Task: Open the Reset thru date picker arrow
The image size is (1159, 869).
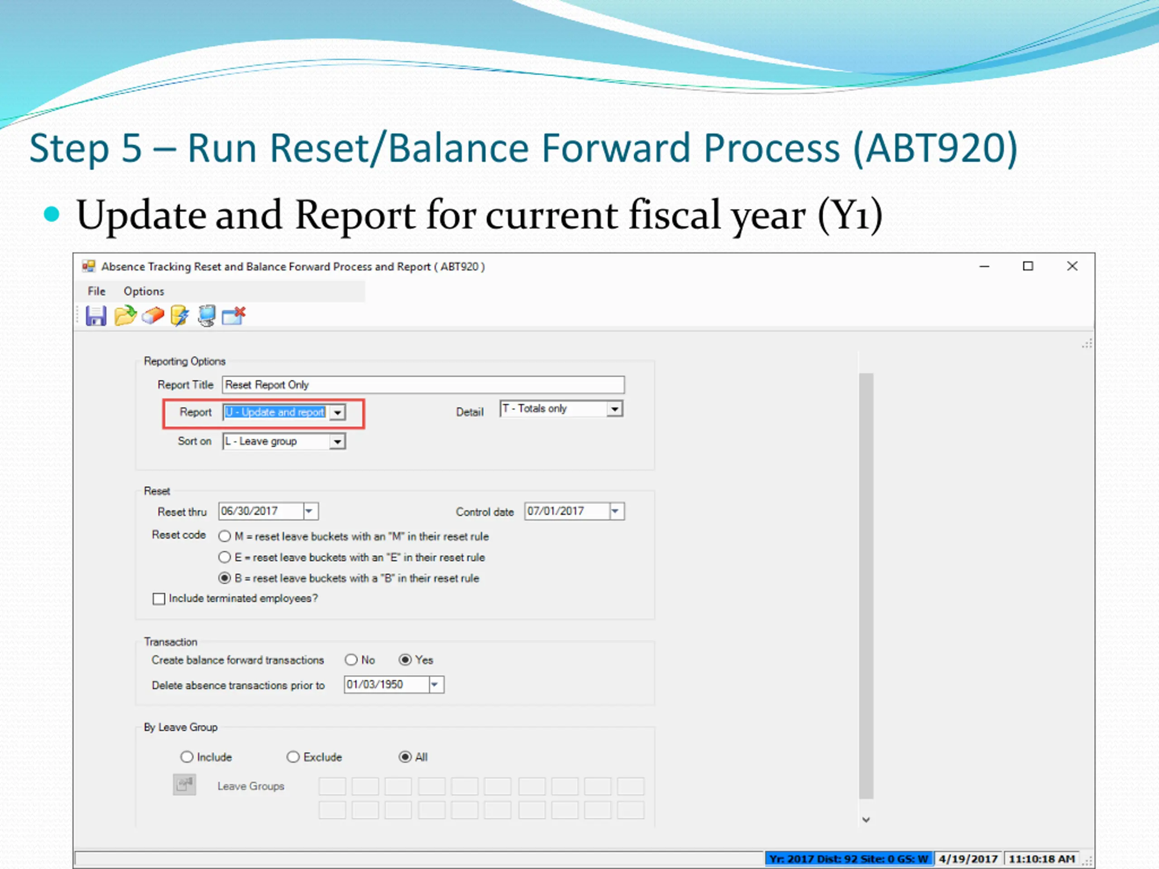Action: point(310,511)
